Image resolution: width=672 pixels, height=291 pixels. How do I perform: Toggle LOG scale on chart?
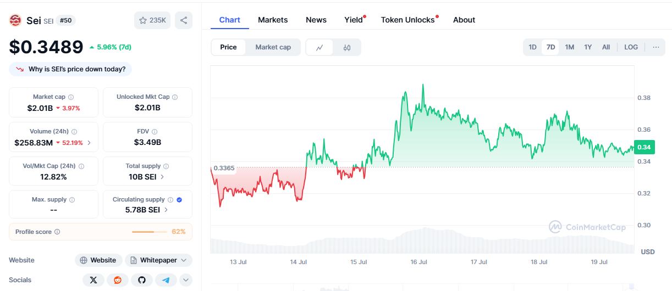tap(631, 47)
